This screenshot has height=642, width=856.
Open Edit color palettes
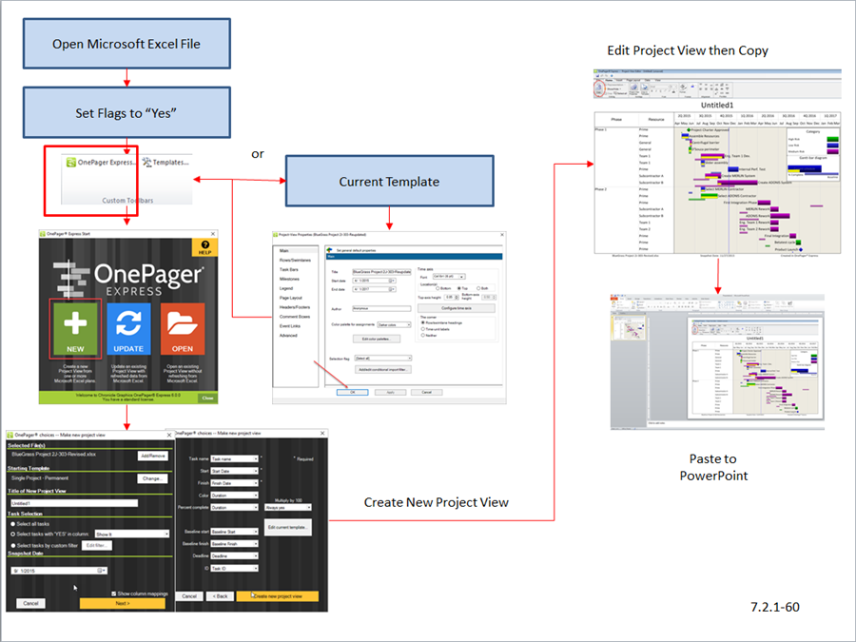coord(378,339)
